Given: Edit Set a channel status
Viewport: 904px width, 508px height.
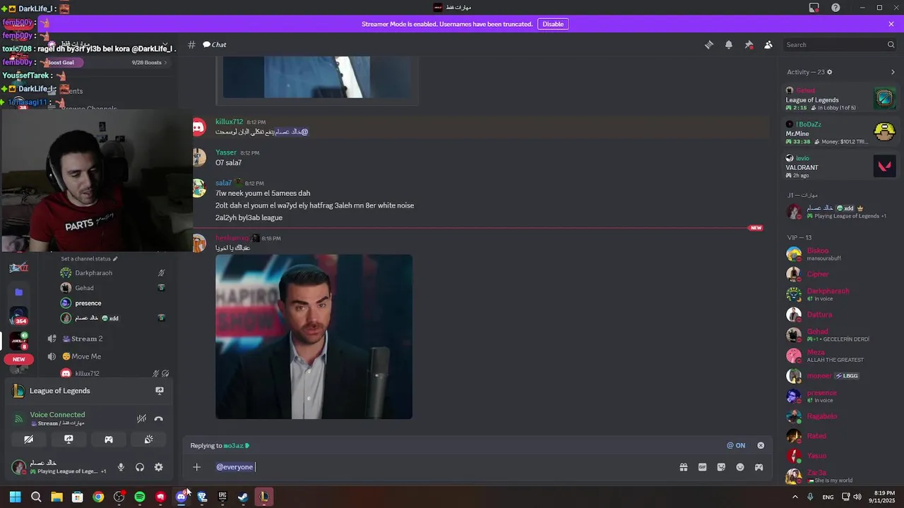Looking at the screenshot, I should (89, 259).
